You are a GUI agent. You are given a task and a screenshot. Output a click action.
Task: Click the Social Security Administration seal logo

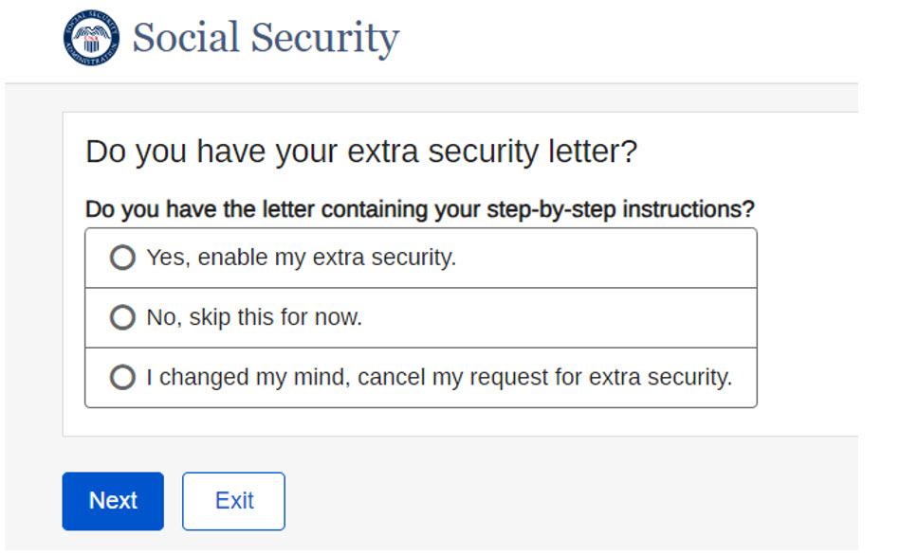click(92, 39)
